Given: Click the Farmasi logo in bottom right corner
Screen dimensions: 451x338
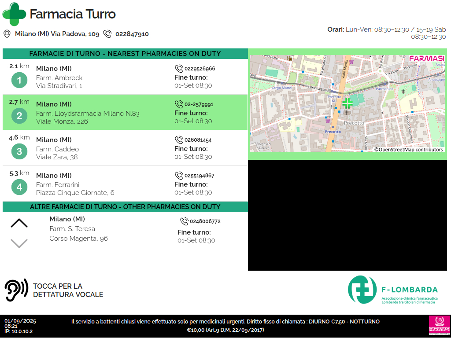Looking at the screenshot, I should tap(438, 326).
